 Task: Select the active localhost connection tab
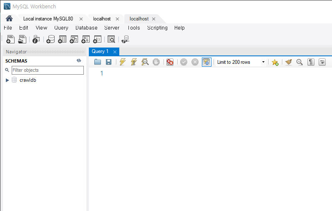pos(139,19)
